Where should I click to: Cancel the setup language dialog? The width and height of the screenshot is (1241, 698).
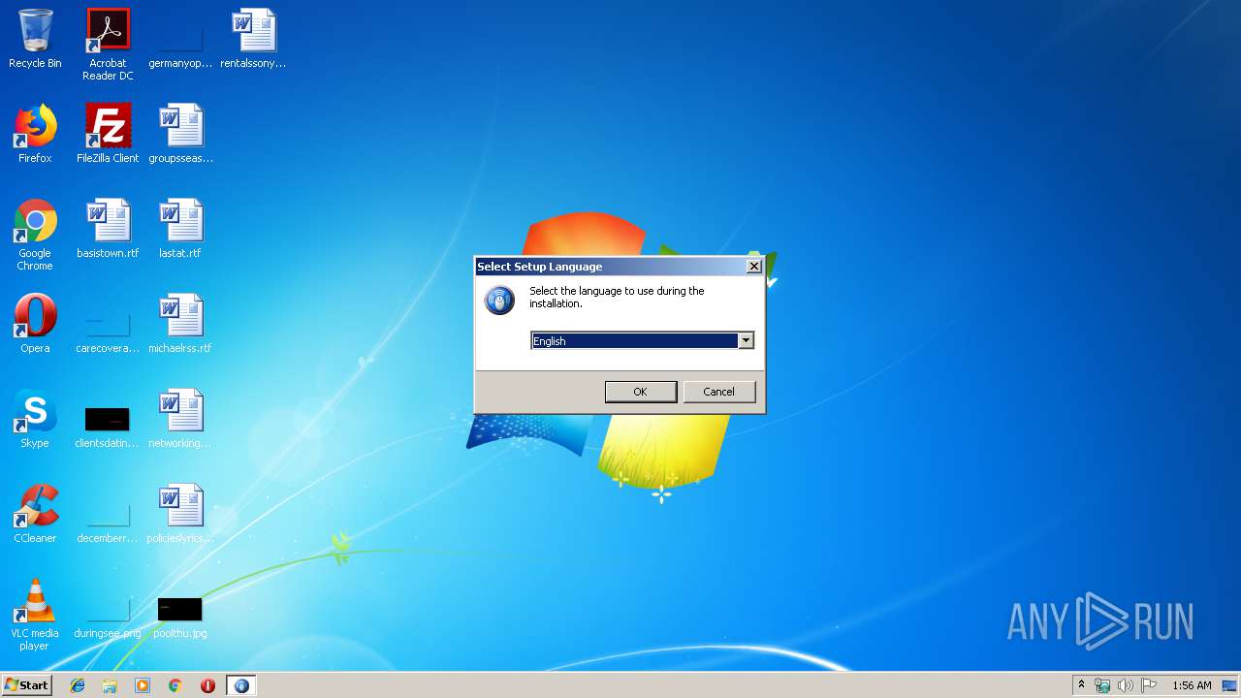point(718,392)
